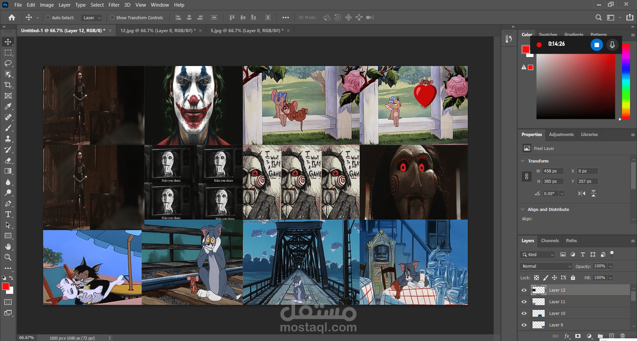Select the Zoom tool
The image size is (637, 341).
tap(8, 257)
